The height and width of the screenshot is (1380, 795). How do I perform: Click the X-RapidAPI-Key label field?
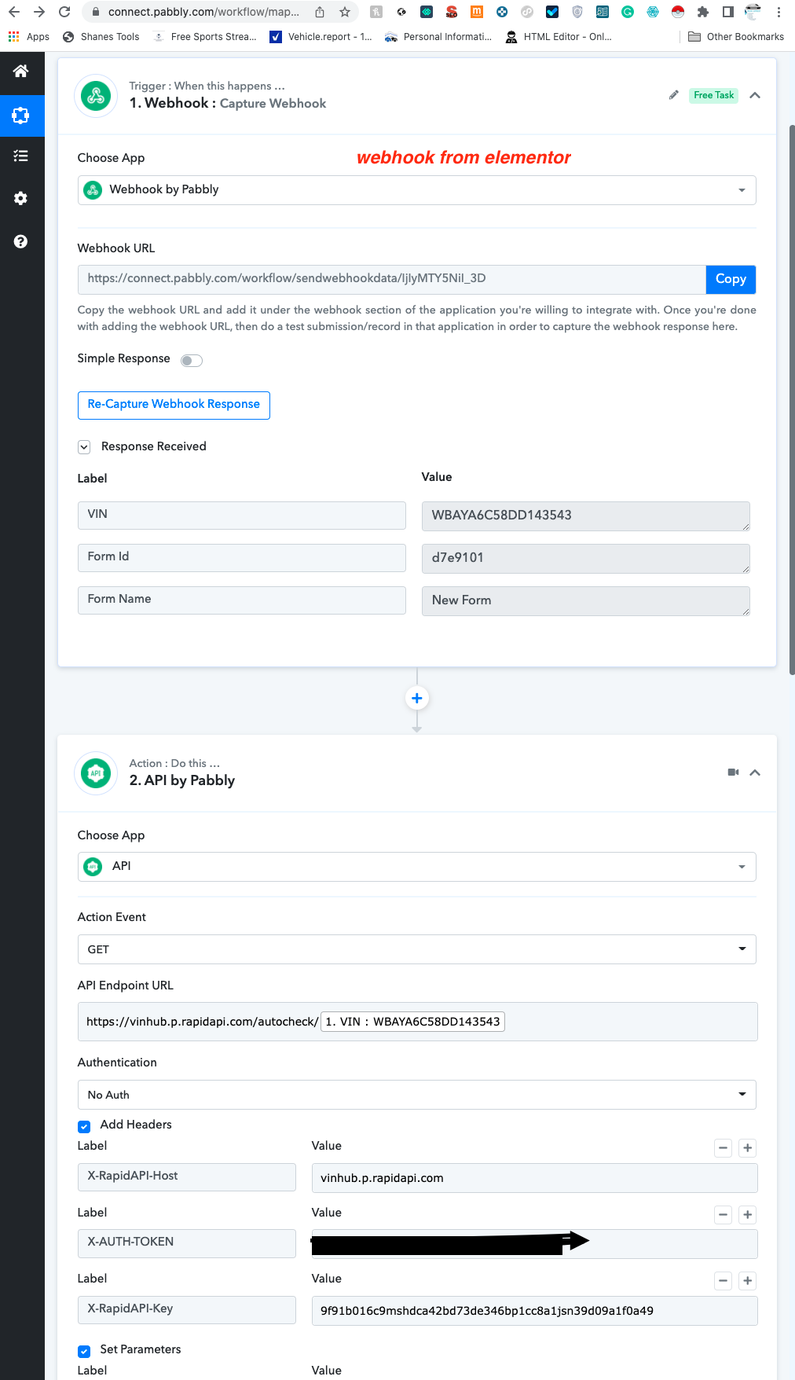pos(187,1310)
